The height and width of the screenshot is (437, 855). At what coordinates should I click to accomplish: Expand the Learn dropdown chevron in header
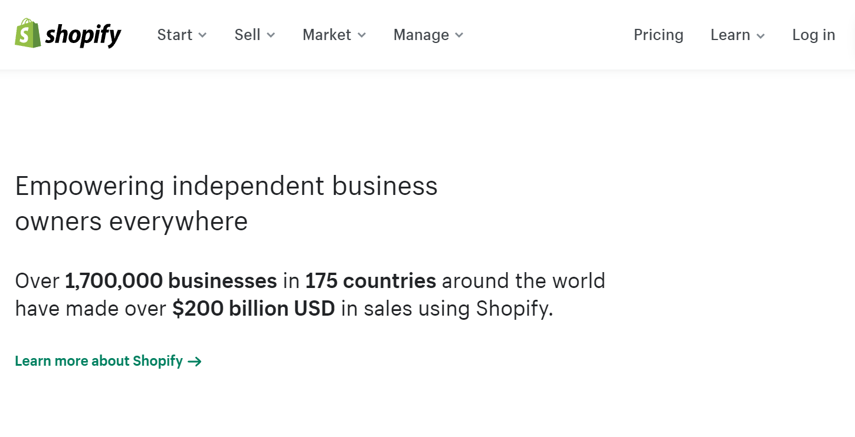click(x=761, y=36)
